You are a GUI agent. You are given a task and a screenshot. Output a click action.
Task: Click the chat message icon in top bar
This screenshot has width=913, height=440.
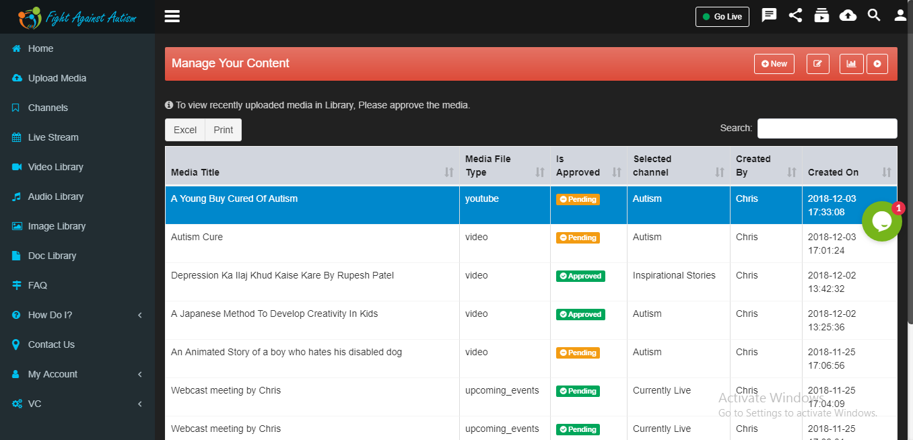click(x=769, y=15)
